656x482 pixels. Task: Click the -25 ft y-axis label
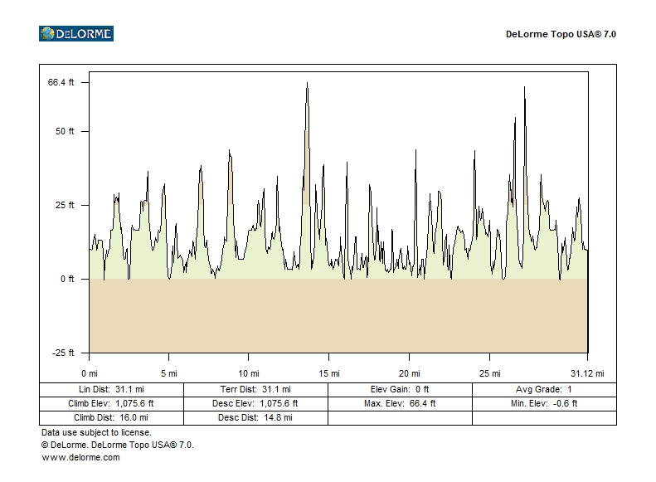tap(61, 353)
